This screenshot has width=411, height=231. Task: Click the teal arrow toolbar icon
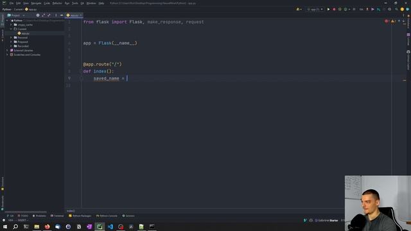[378, 9]
